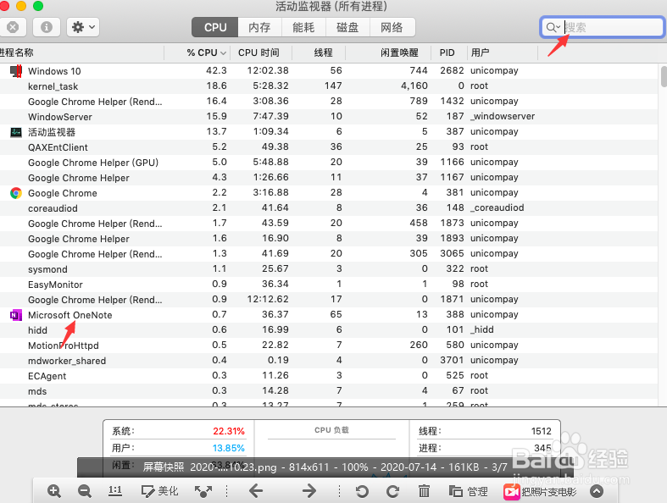This screenshot has height=503, width=667.
Task: Click the thread count 1512 value
Action: 541,431
